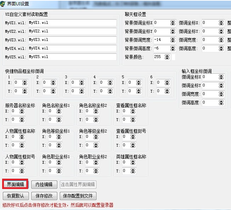Screen dimensions: 231x210
Task: Focus the MyUI3.wil input box
Action: (72, 40)
